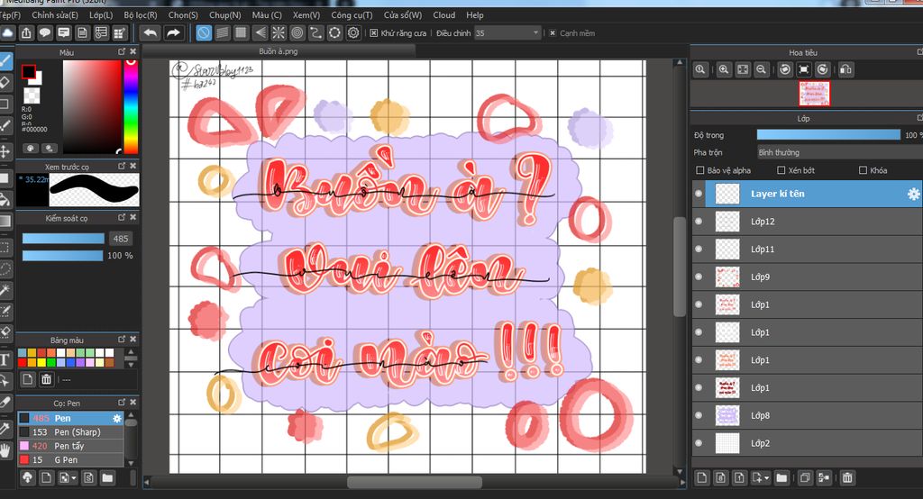923x499 pixels.
Task: Hide the Lớp2 layer
Action: coord(699,443)
